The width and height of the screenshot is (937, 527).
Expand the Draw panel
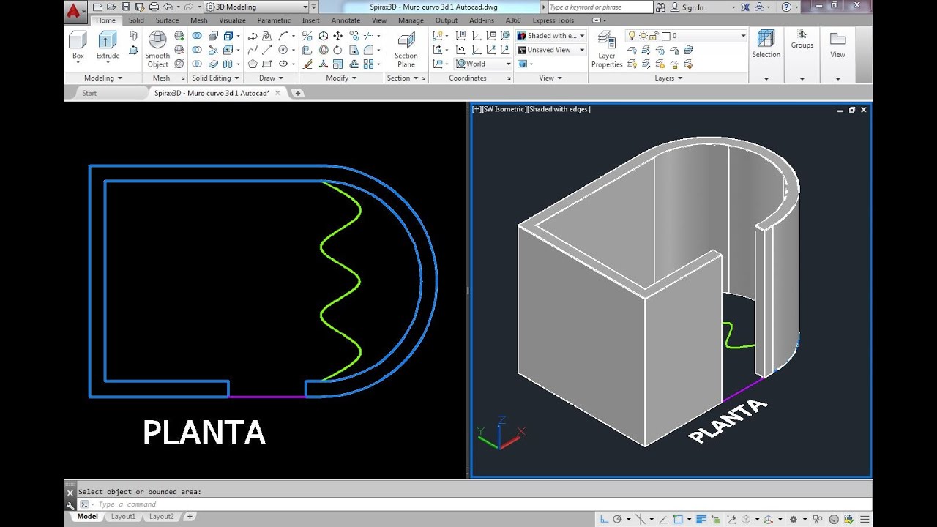271,78
